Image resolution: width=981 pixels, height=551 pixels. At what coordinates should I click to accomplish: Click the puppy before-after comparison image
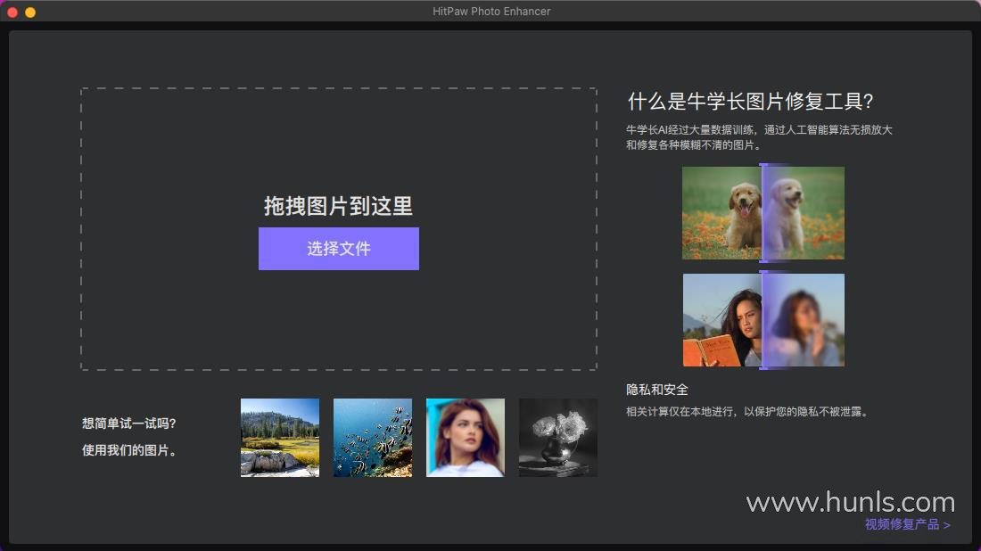click(763, 213)
